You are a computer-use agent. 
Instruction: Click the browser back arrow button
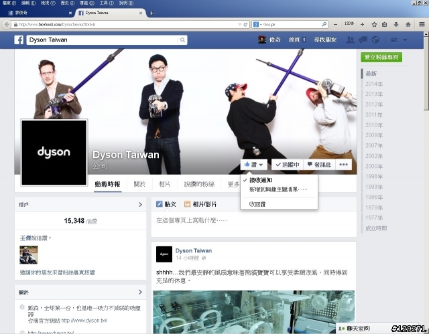coord(7,25)
